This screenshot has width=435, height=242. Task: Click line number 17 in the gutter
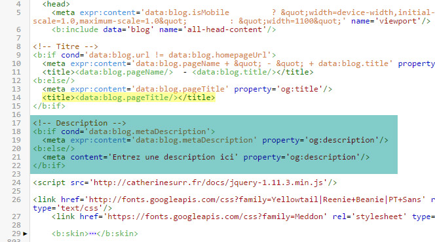[16, 123]
